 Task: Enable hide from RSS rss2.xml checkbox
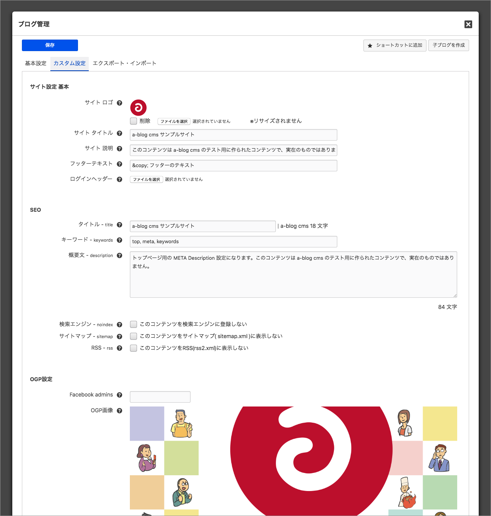[134, 348]
